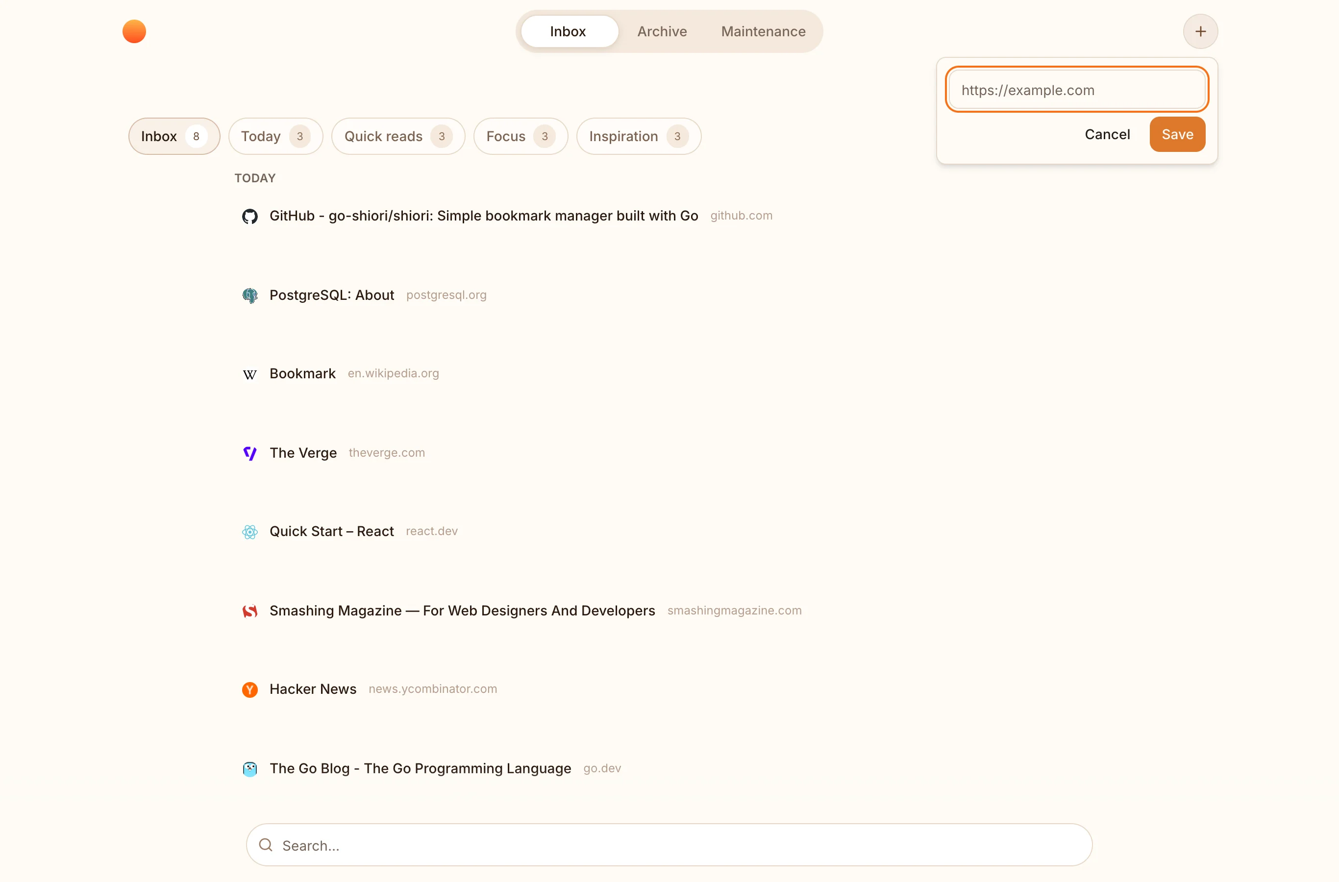Image resolution: width=1339 pixels, height=882 pixels.
Task: Click the Inbox count badge 8
Action: pyautogui.click(x=196, y=136)
